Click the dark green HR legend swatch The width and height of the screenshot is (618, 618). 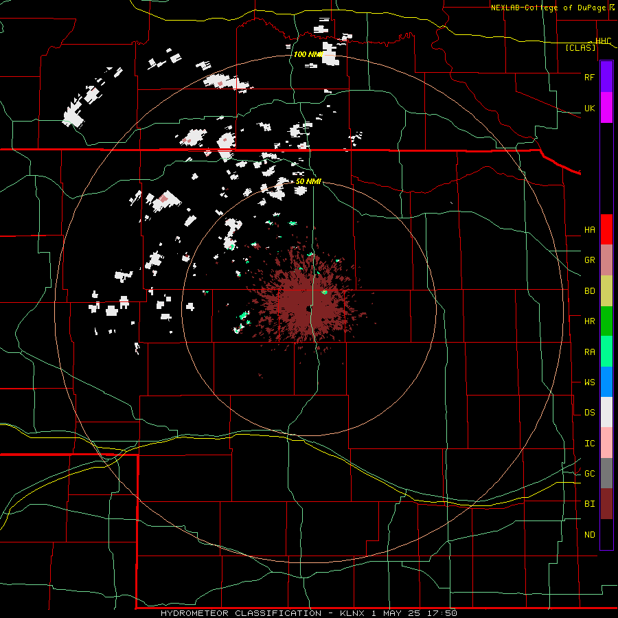point(606,321)
